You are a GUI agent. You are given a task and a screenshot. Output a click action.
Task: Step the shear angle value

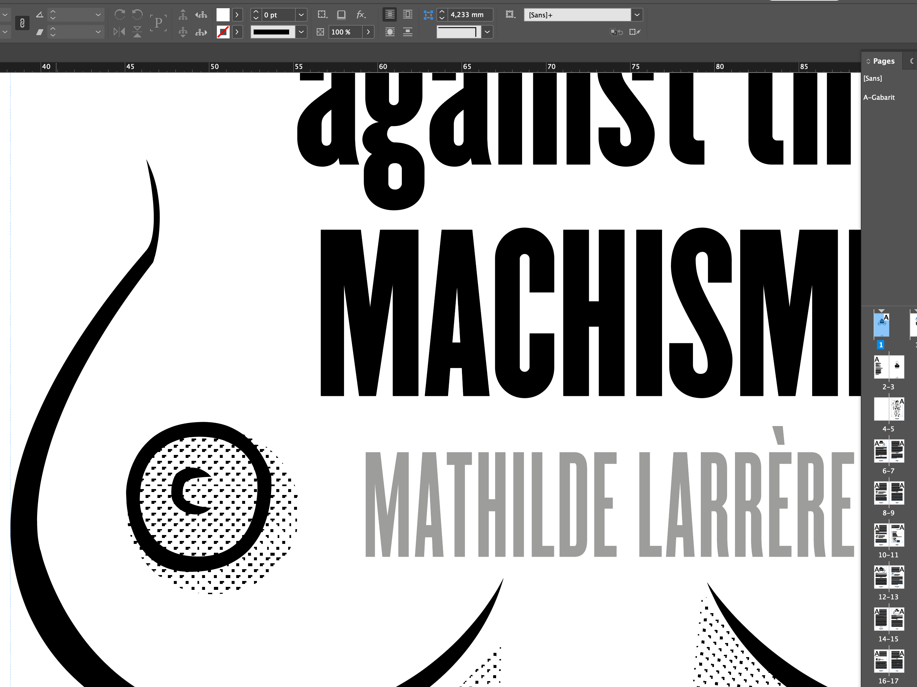[x=53, y=32]
